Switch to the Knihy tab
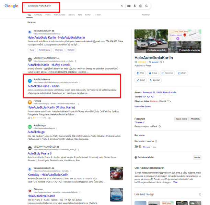 point(88,15)
